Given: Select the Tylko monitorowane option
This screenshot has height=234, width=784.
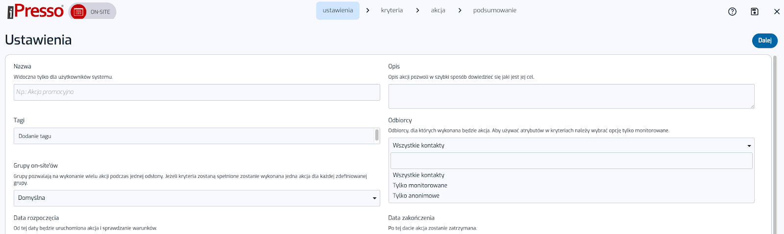Looking at the screenshot, I should (420, 186).
